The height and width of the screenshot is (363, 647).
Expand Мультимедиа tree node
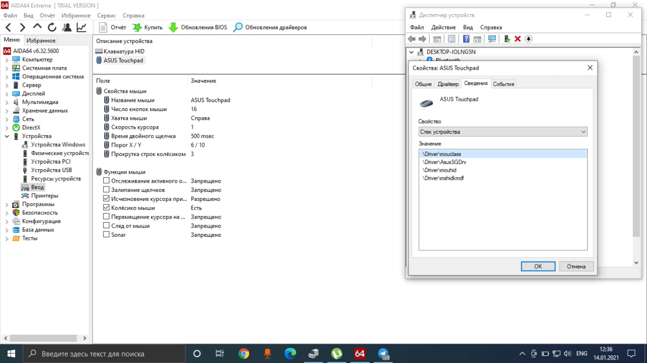click(7, 102)
